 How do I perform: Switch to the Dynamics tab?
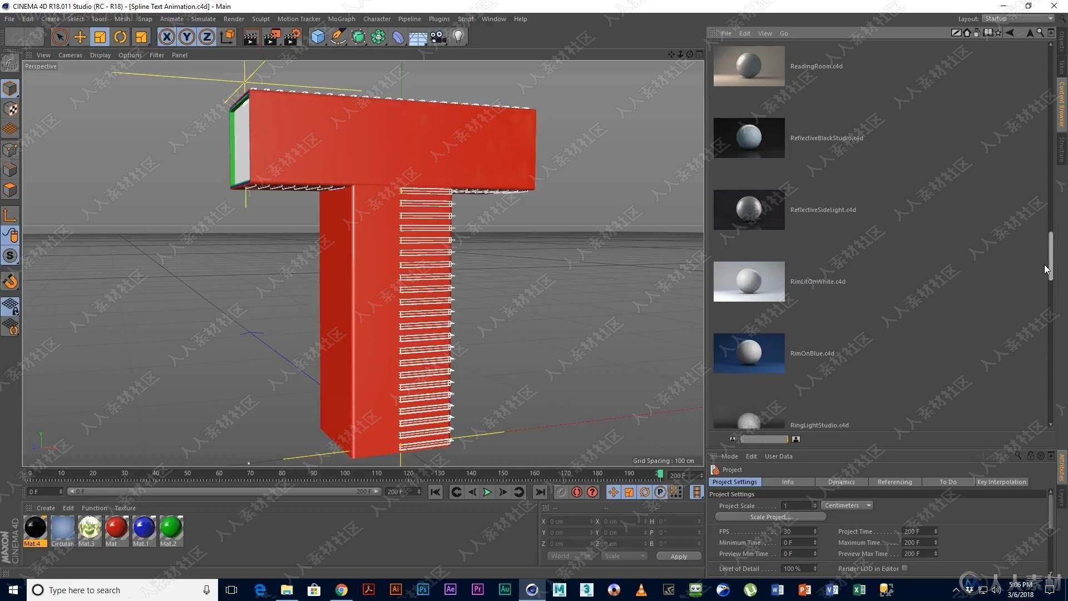pos(840,482)
